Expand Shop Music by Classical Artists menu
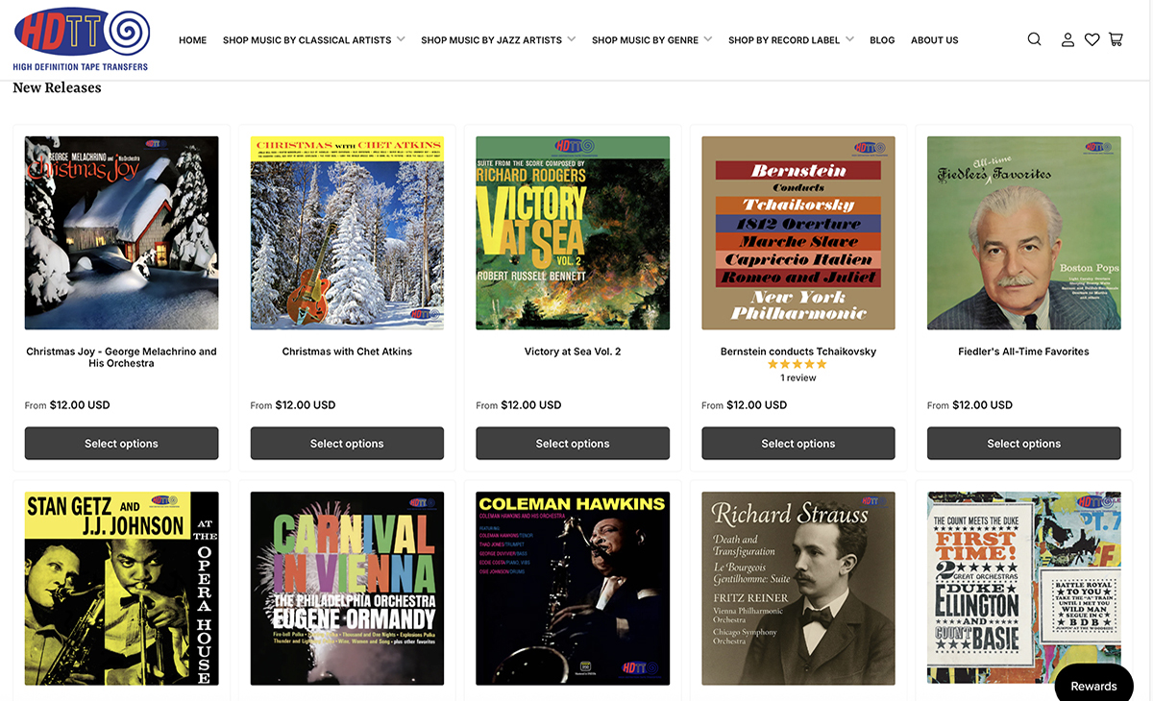This screenshot has width=1153, height=701. click(x=313, y=40)
